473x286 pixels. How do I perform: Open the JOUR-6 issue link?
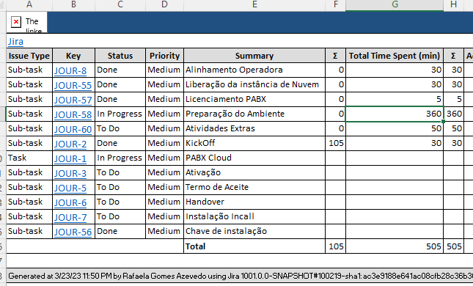click(70, 202)
